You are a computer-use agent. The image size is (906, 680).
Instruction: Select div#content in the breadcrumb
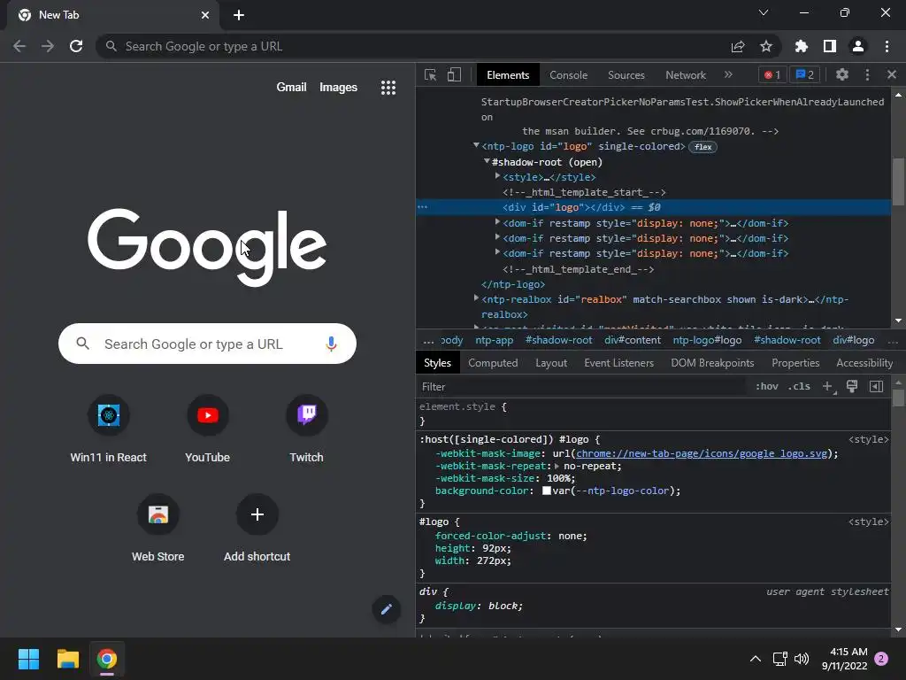tap(632, 341)
